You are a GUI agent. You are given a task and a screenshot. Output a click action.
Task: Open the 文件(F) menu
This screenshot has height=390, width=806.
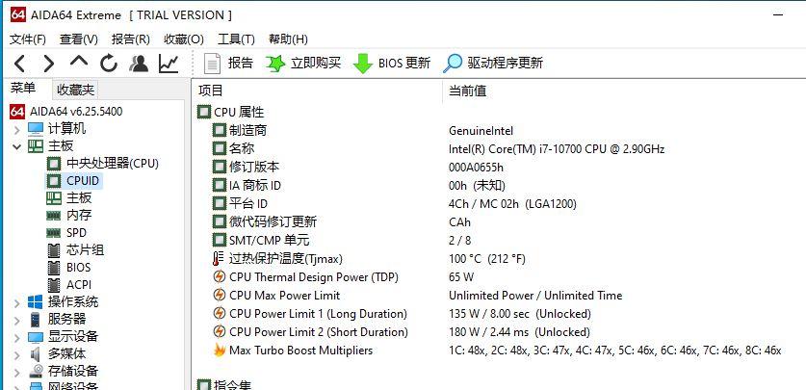[x=28, y=39]
